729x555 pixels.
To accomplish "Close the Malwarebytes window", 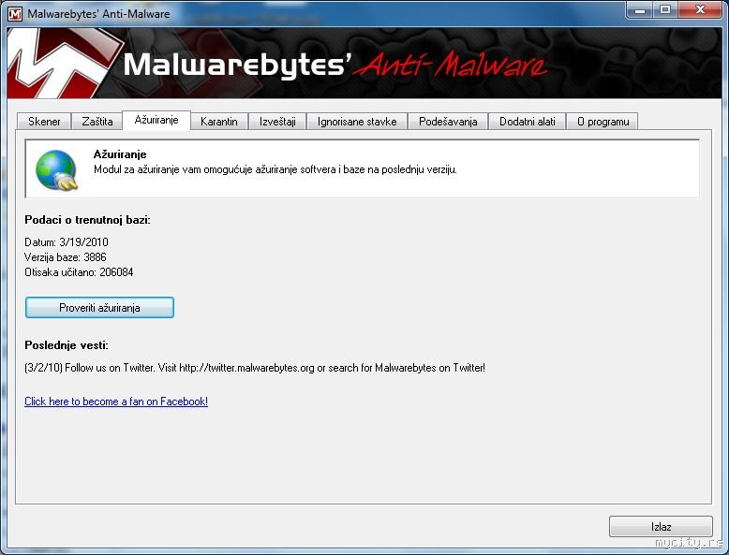I will point(700,9).
